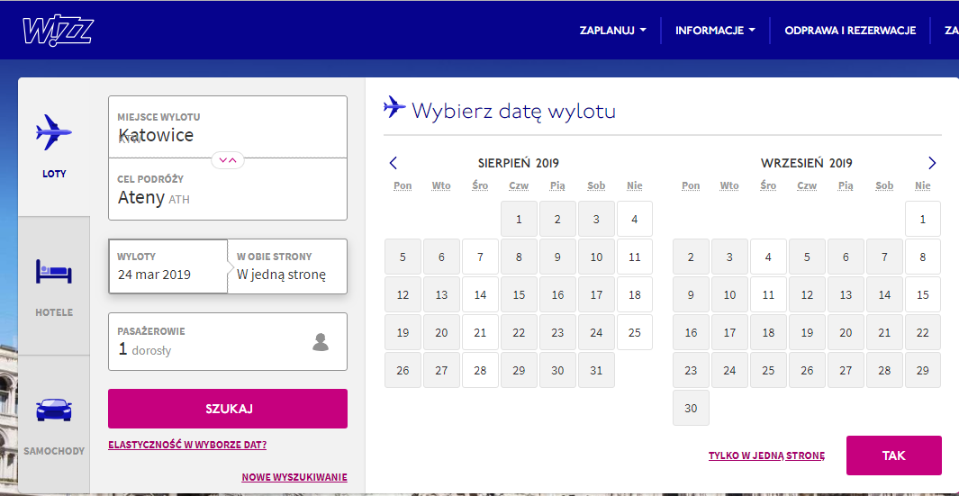Image resolution: width=959 pixels, height=496 pixels.
Task: Open the Pasażerowie passenger selector
Action: [228, 341]
